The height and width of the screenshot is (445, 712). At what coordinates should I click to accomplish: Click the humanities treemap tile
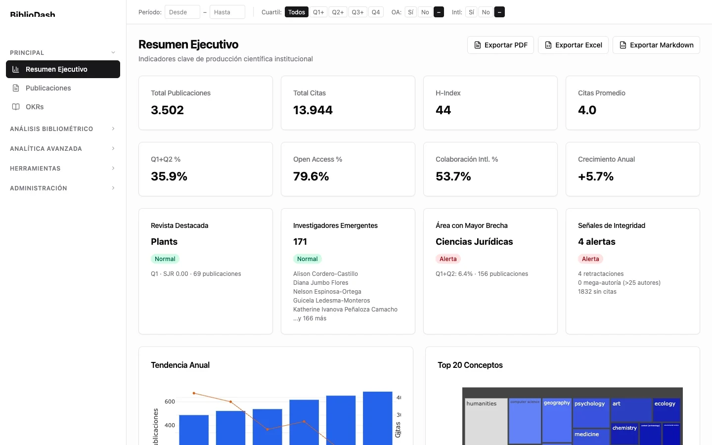point(486,421)
